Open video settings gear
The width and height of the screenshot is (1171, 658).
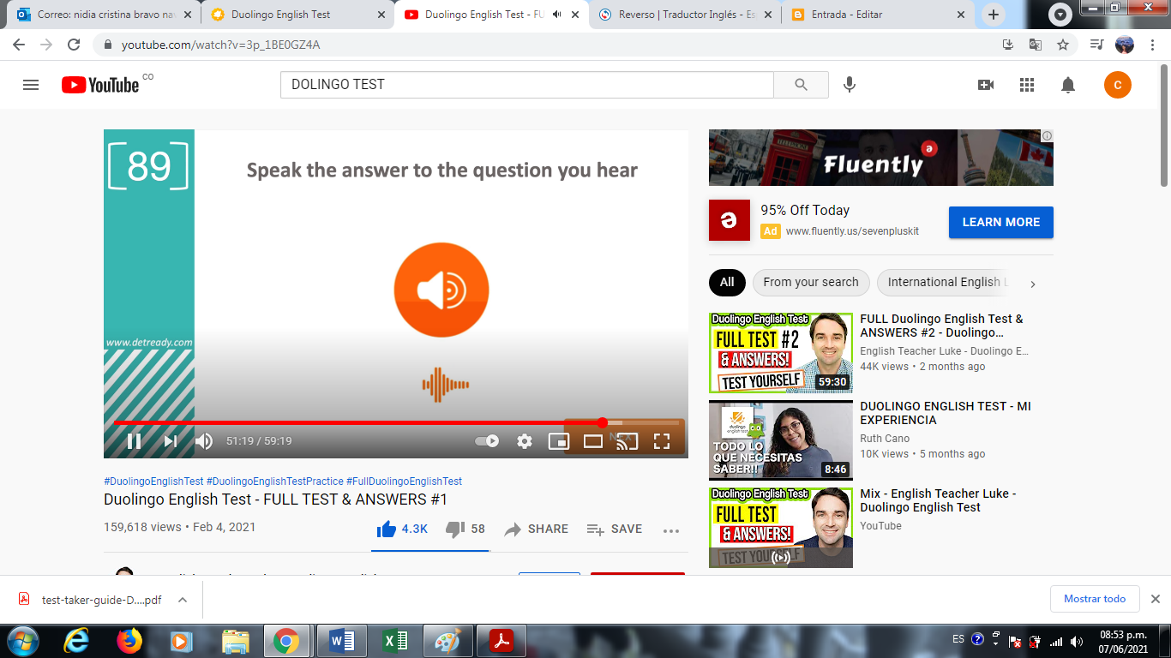pyautogui.click(x=525, y=441)
